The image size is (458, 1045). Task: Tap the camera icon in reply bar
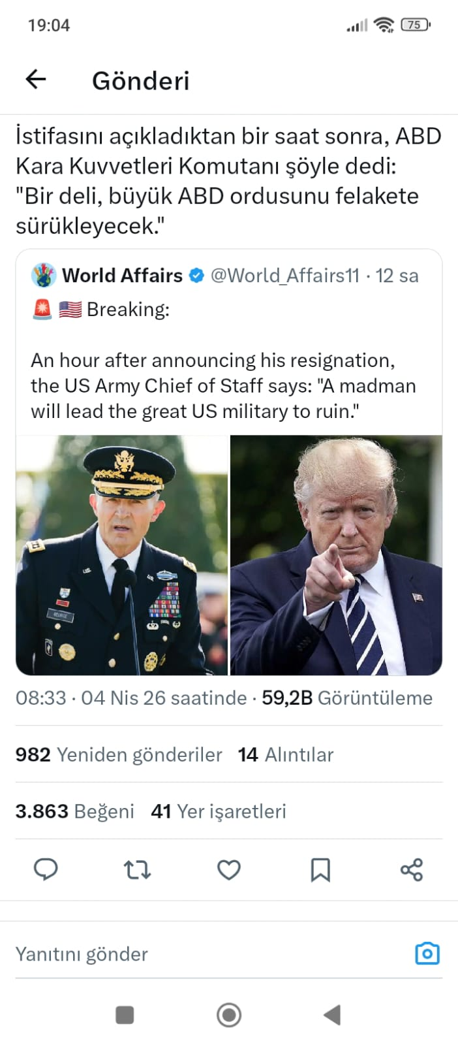pyautogui.click(x=427, y=954)
